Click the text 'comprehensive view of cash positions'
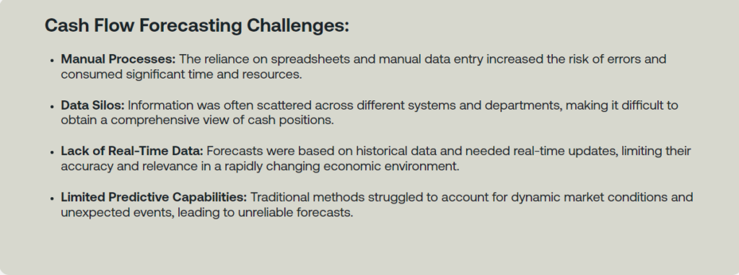The height and width of the screenshot is (275, 739). (221, 121)
